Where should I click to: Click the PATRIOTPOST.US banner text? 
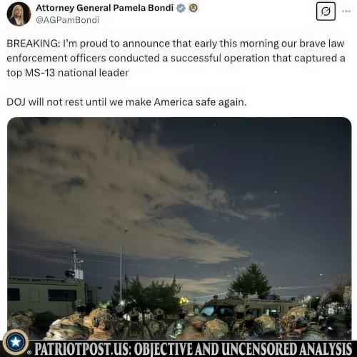point(82,349)
